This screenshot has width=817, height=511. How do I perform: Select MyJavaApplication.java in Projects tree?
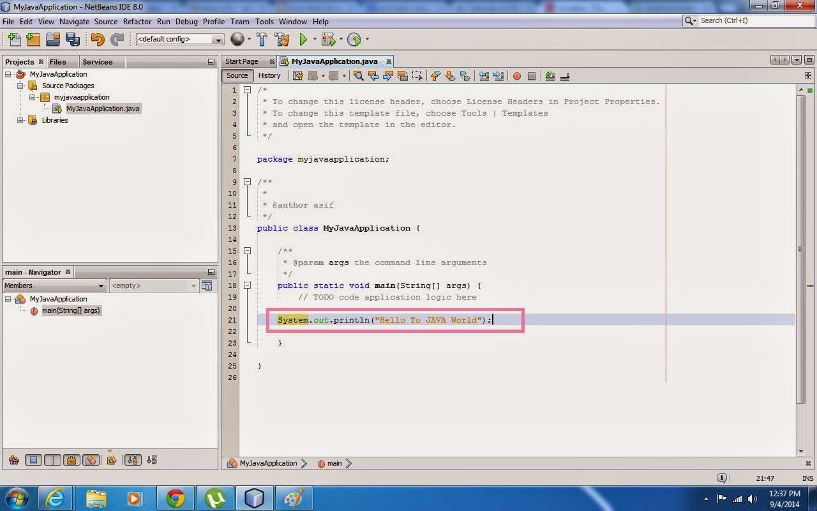[103, 109]
